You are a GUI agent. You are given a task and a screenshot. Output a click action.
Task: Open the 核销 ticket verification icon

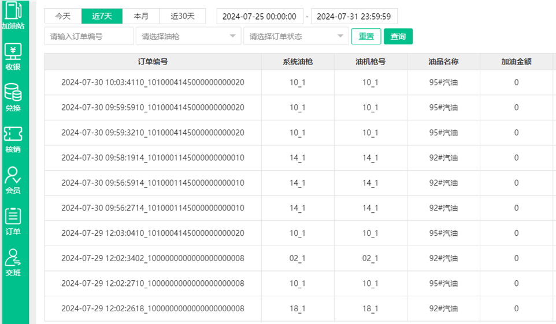tap(13, 139)
